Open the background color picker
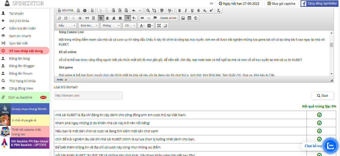 pos(150,26)
